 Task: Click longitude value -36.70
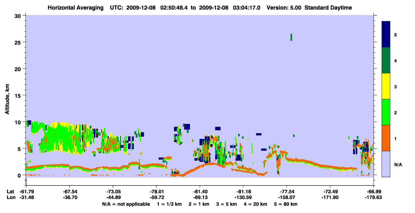[x=69, y=197]
